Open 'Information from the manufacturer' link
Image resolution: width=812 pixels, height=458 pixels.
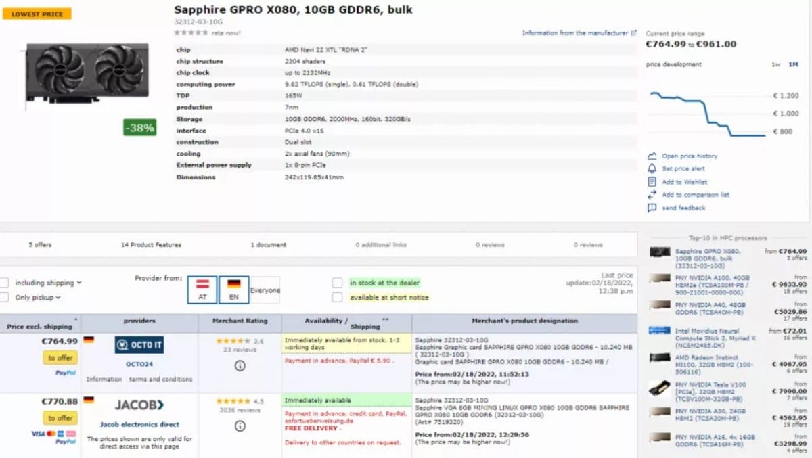tap(578, 32)
